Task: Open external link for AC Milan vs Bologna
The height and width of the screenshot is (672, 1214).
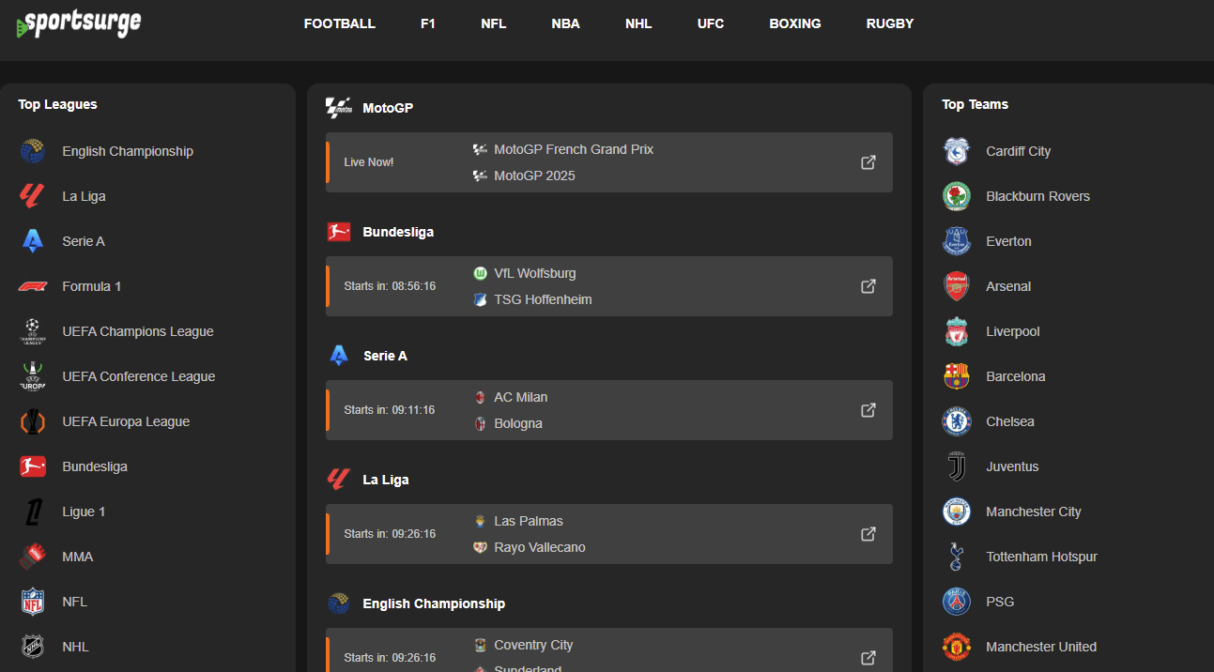Action: pyautogui.click(x=868, y=410)
